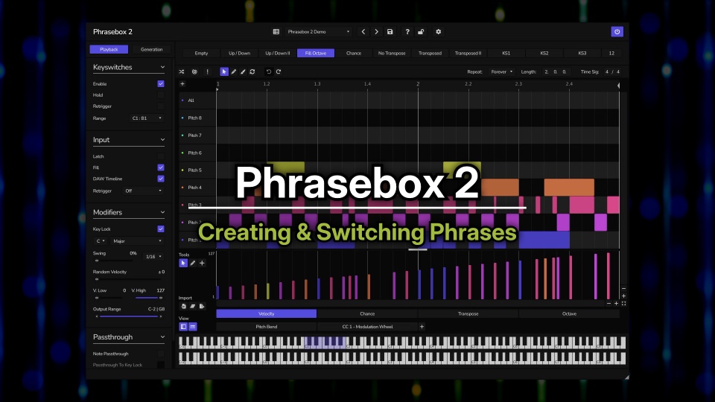Select the KS2 phrase tab

click(x=544, y=54)
